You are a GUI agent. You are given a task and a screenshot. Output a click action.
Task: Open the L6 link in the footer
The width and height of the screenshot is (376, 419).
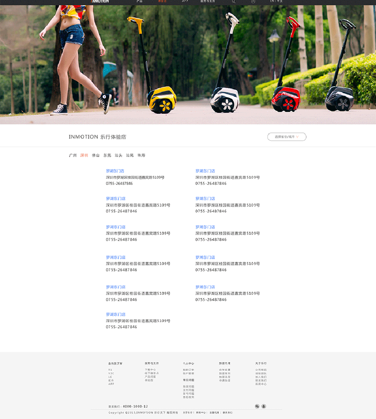110,377
